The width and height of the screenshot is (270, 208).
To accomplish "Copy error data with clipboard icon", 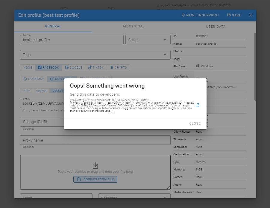I will tap(198, 105).
